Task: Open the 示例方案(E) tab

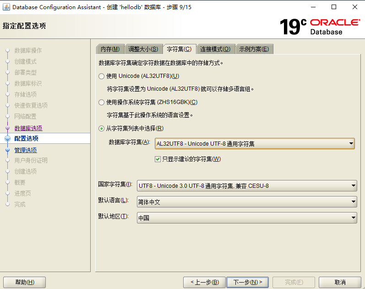Action: click(x=254, y=49)
